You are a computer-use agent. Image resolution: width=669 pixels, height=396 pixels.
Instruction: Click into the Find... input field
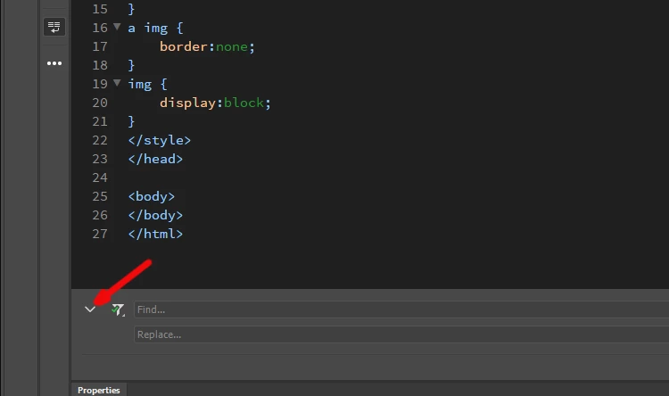point(401,309)
